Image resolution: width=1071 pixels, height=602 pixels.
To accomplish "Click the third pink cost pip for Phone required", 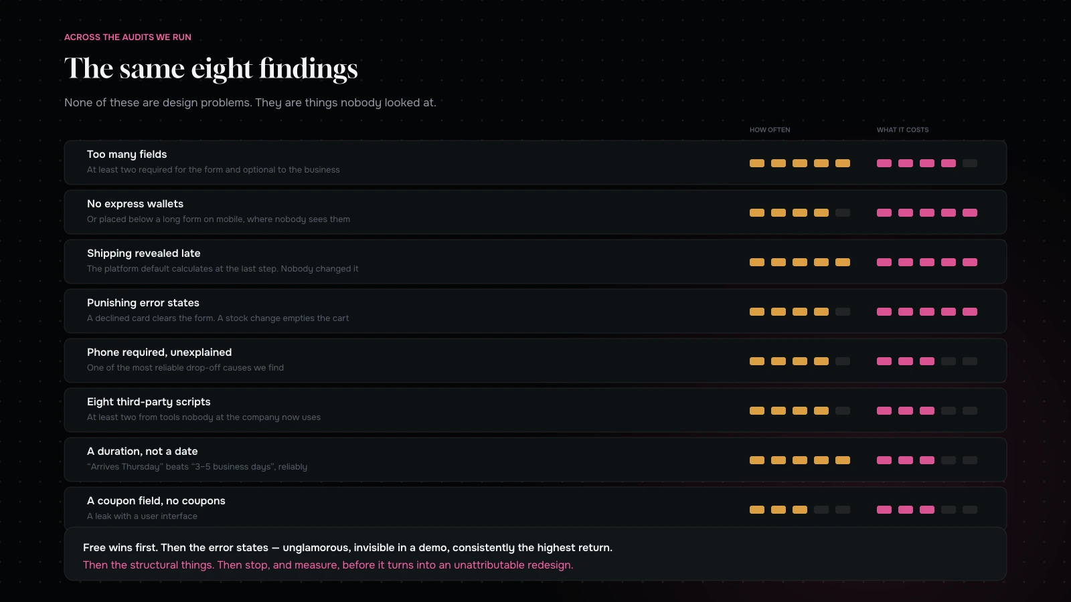I will pyautogui.click(x=927, y=361).
